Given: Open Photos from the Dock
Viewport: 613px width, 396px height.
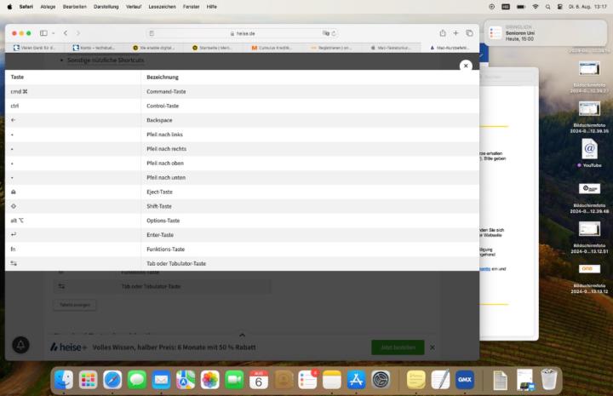Looking at the screenshot, I should 210,380.
